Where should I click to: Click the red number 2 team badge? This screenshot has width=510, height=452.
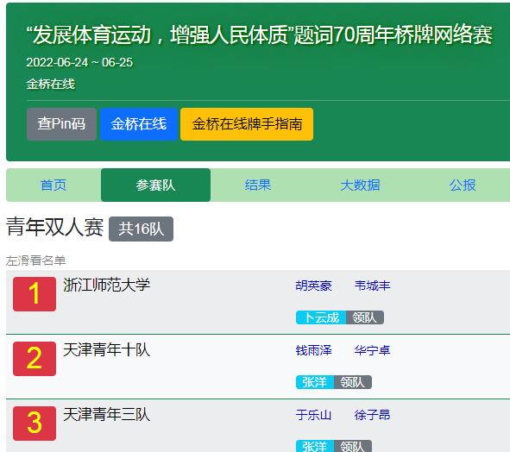[35, 359]
